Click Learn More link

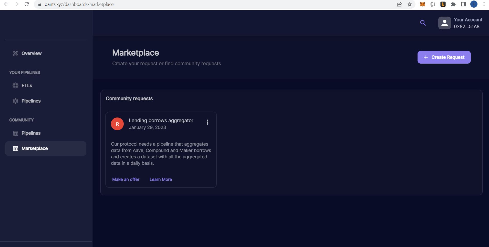[161, 179]
